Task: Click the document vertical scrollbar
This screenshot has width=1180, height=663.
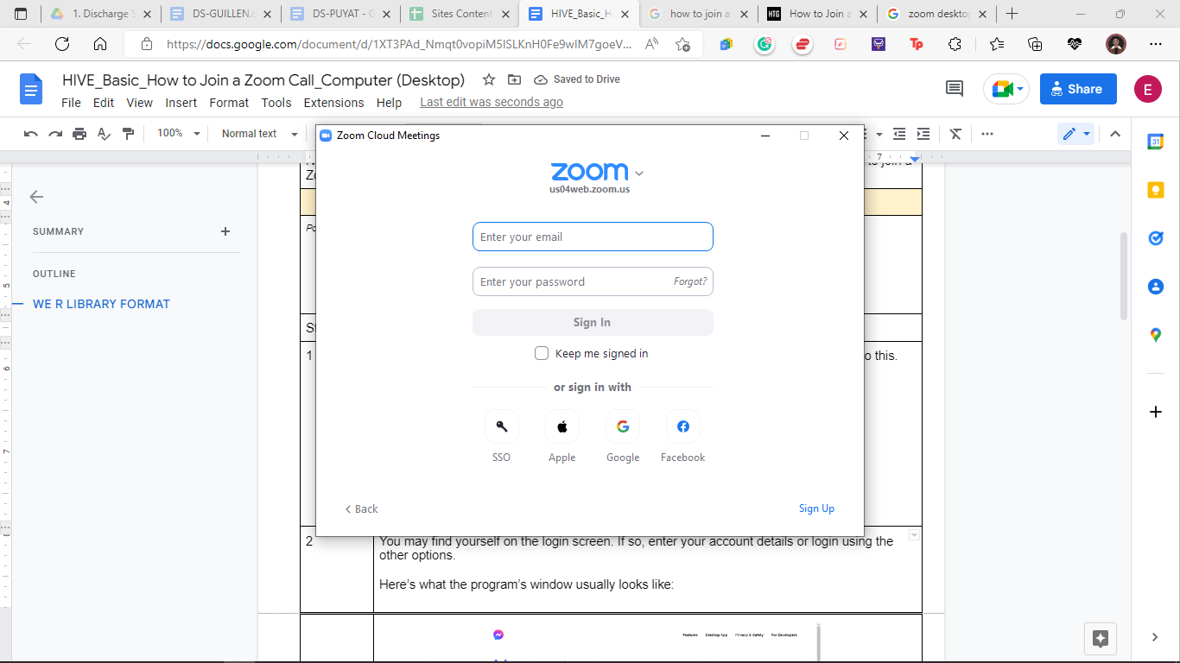Action: point(1124,276)
